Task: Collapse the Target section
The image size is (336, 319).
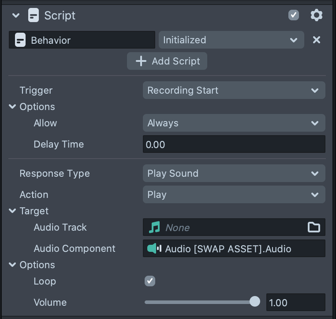Action: click(x=12, y=211)
